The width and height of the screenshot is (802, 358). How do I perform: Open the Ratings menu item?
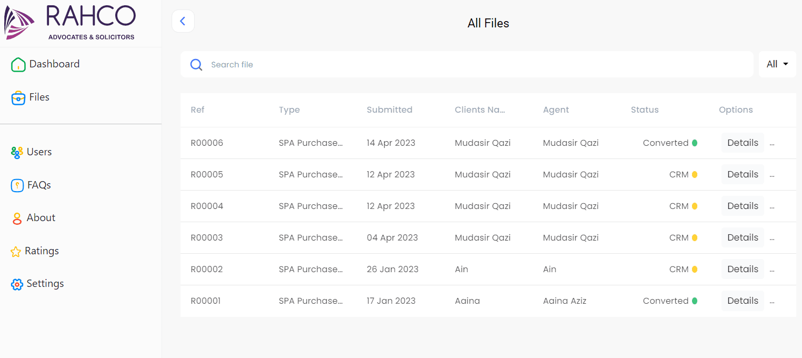(x=42, y=251)
